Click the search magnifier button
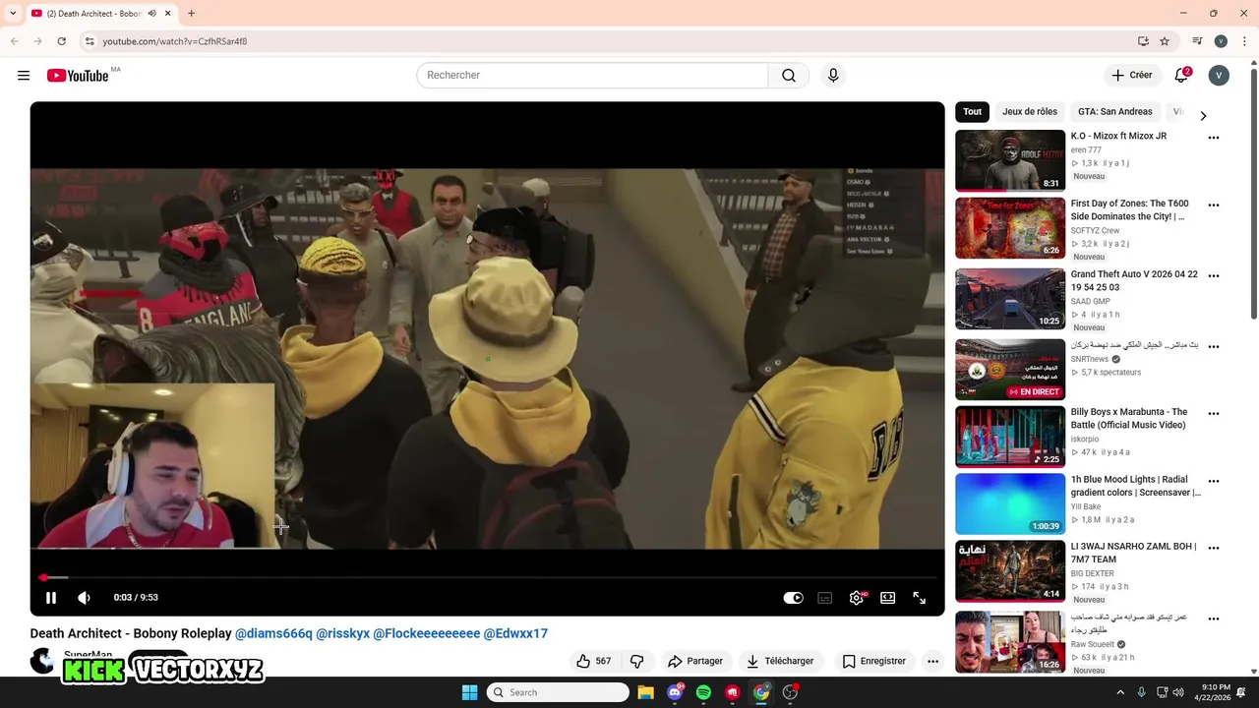This screenshot has width=1259, height=708. pos(789,76)
